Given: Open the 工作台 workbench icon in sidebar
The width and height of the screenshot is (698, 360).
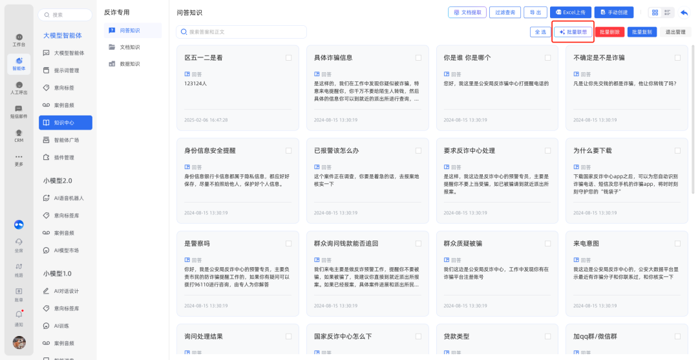Looking at the screenshot, I should [x=19, y=39].
